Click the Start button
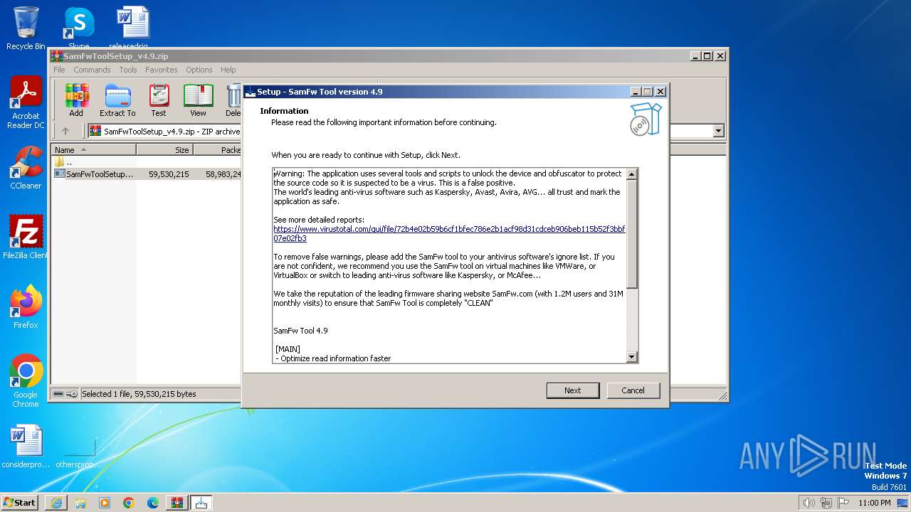The image size is (911, 512). pyautogui.click(x=20, y=503)
